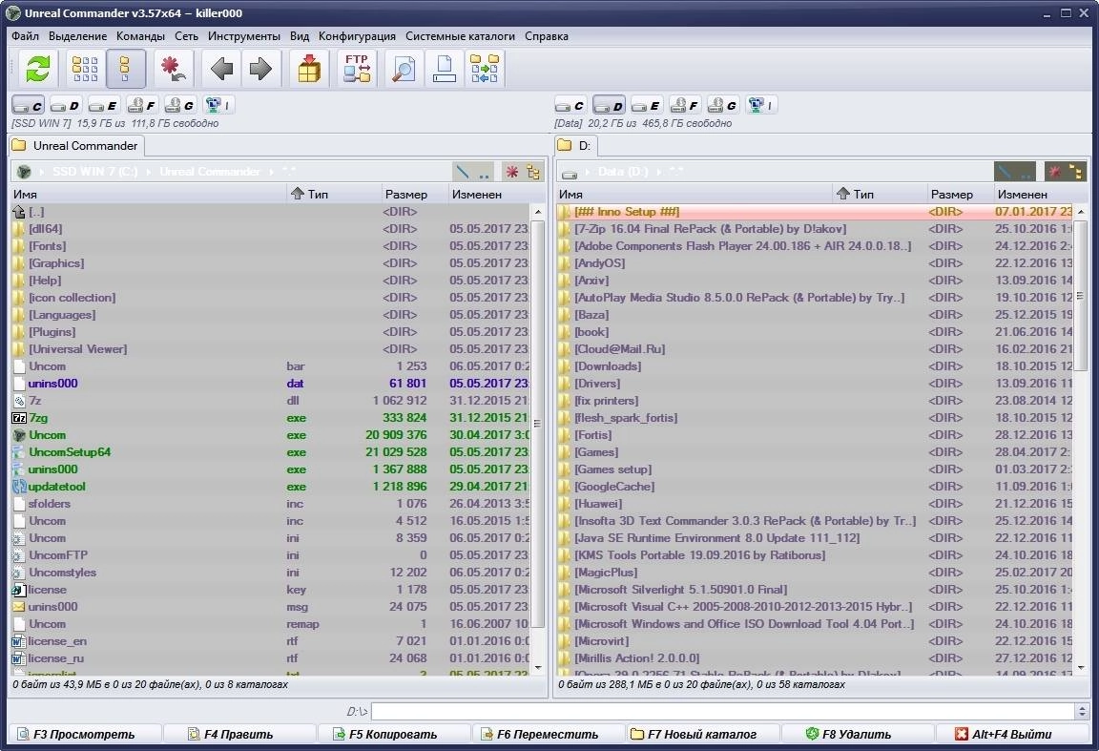The height and width of the screenshot is (751, 1099).
Task: Toggle the full details list view icon
Action: click(126, 69)
